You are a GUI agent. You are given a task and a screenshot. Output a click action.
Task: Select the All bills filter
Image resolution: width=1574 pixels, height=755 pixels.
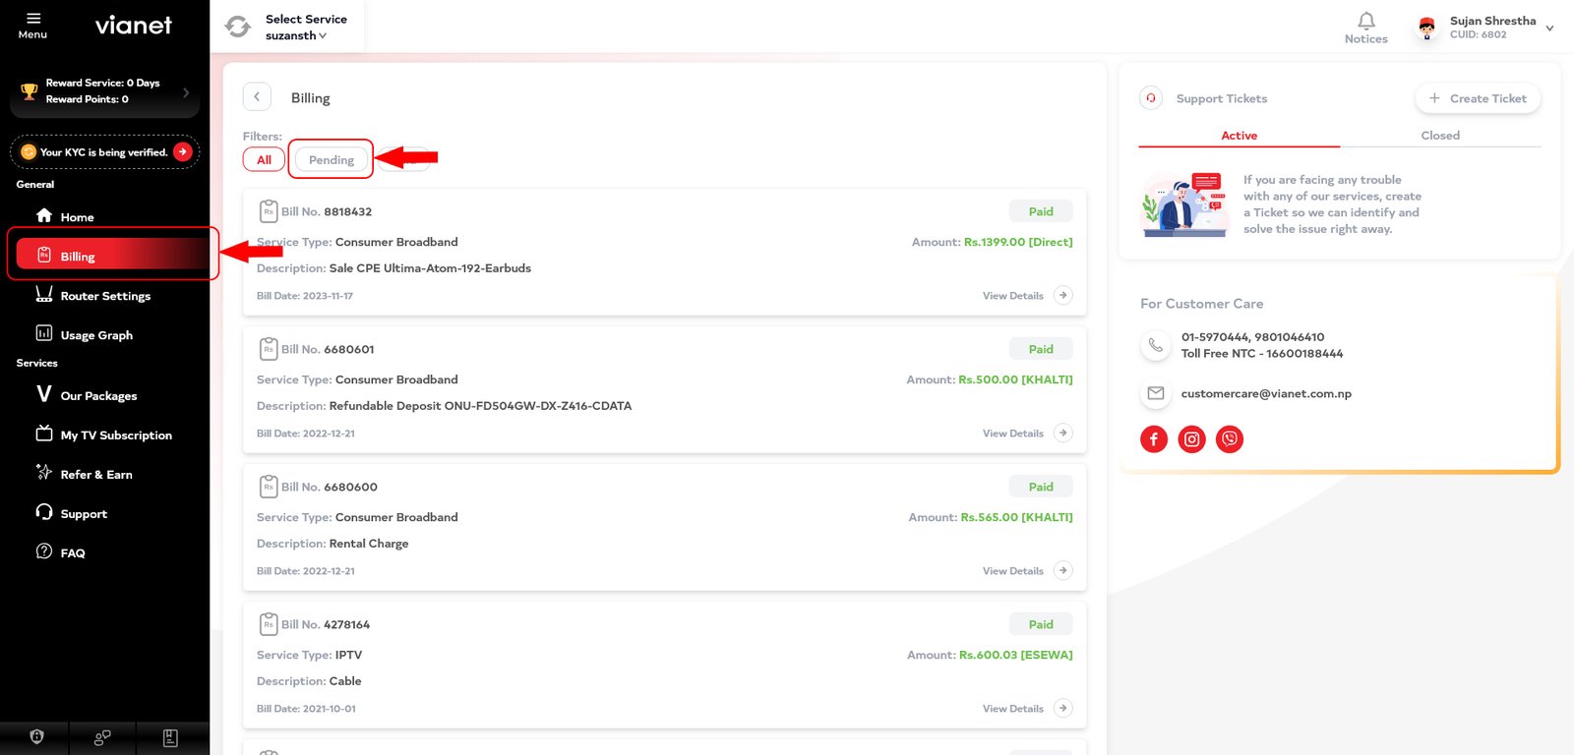coord(264,159)
